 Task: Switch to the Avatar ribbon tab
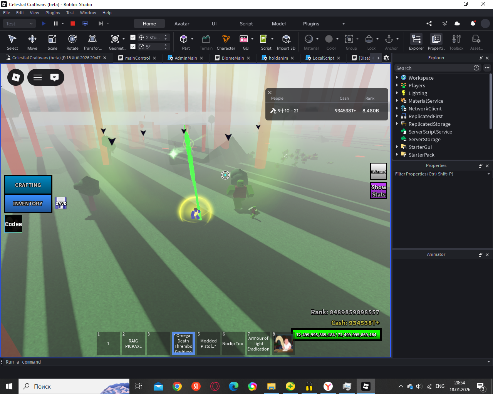pos(182,23)
